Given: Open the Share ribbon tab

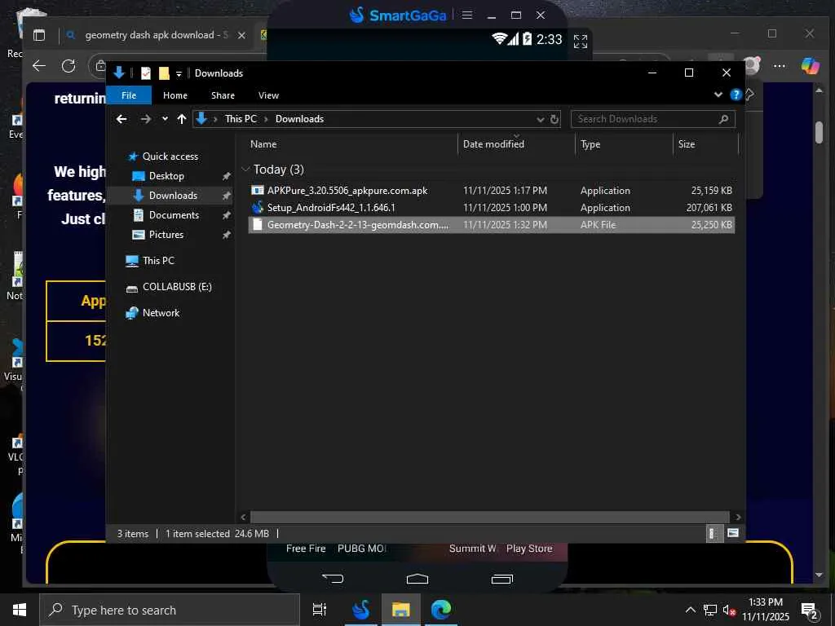Looking at the screenshot, I should point(223,95).
